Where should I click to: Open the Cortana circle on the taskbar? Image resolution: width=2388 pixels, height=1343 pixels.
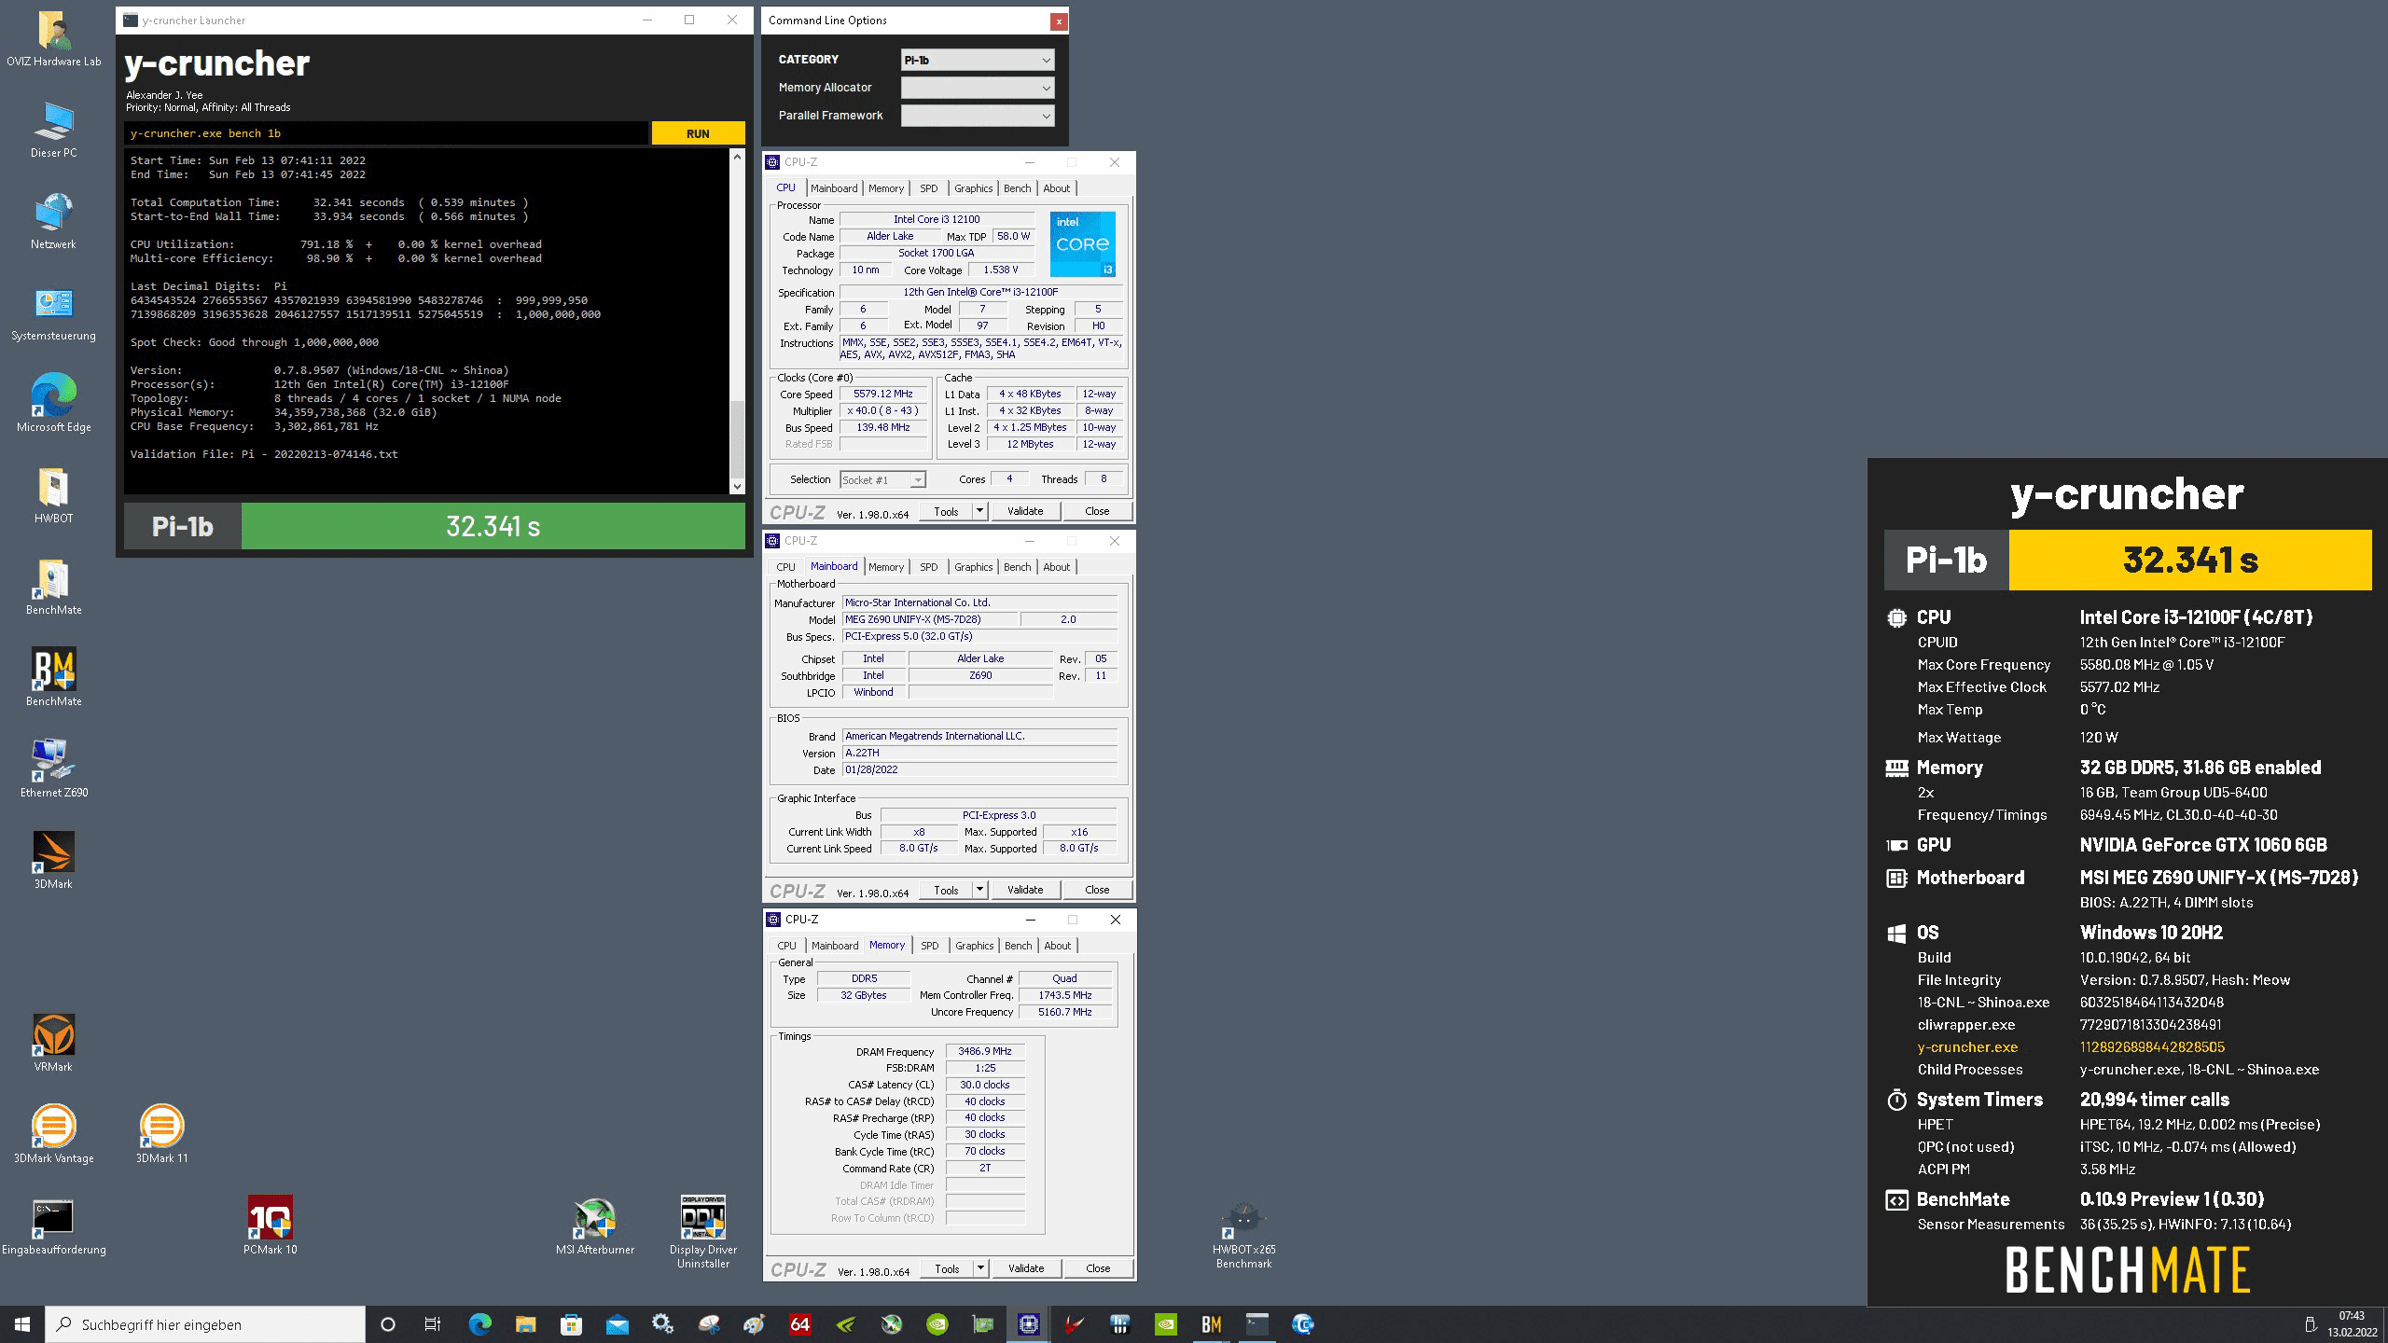pyautogui.click(x=388, y=1324)
